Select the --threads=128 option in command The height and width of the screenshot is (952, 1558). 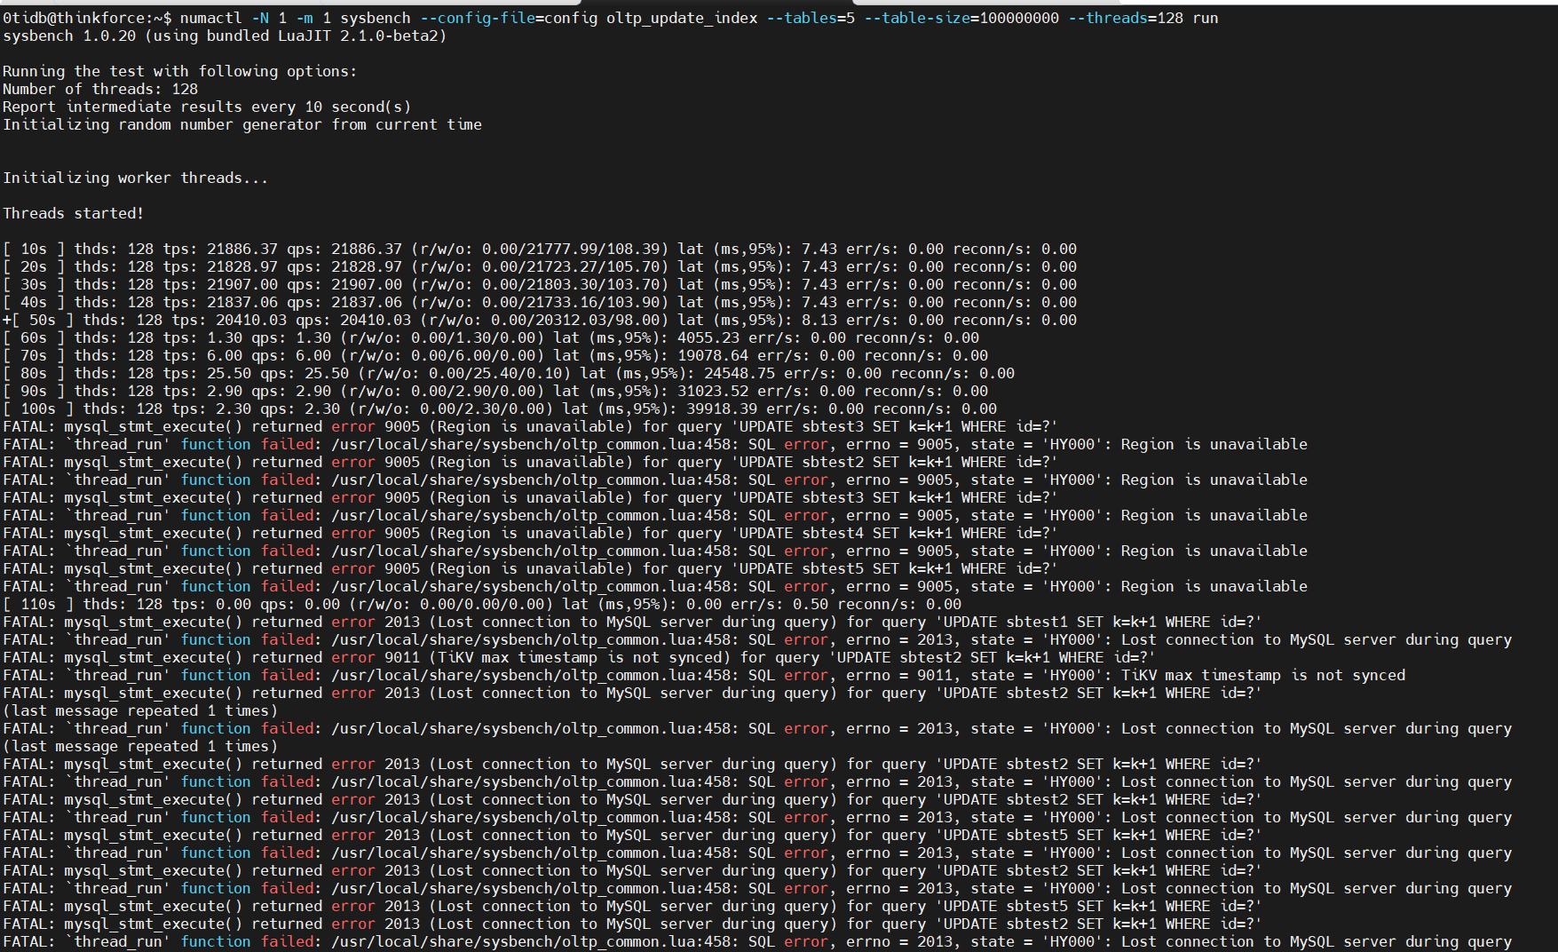point(1126,18)
